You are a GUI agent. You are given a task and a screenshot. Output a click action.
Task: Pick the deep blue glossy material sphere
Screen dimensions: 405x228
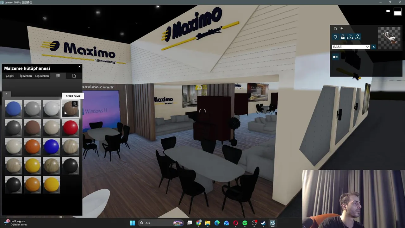[51, 147]
